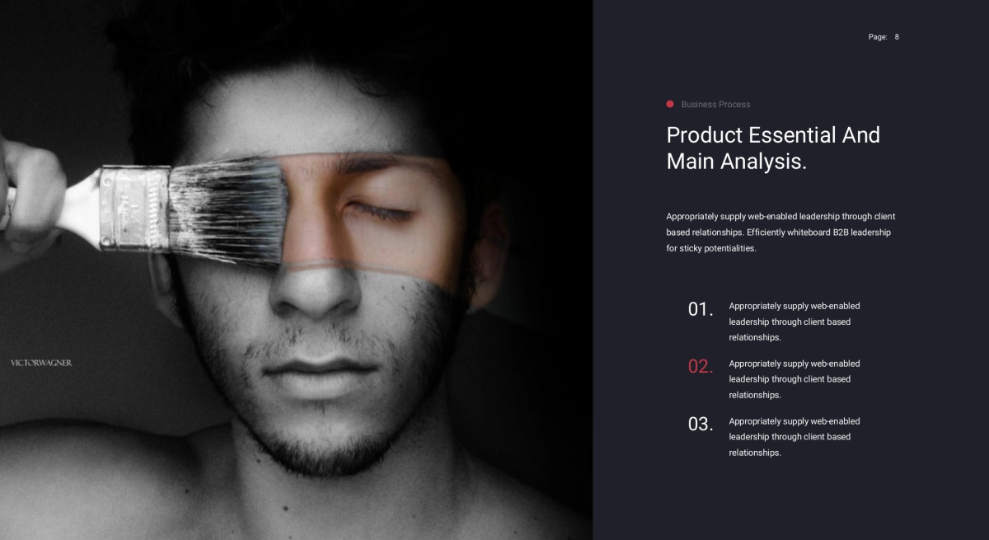
Task: Click the VICTORWAGNER watermark text
Action: [41, 363]
